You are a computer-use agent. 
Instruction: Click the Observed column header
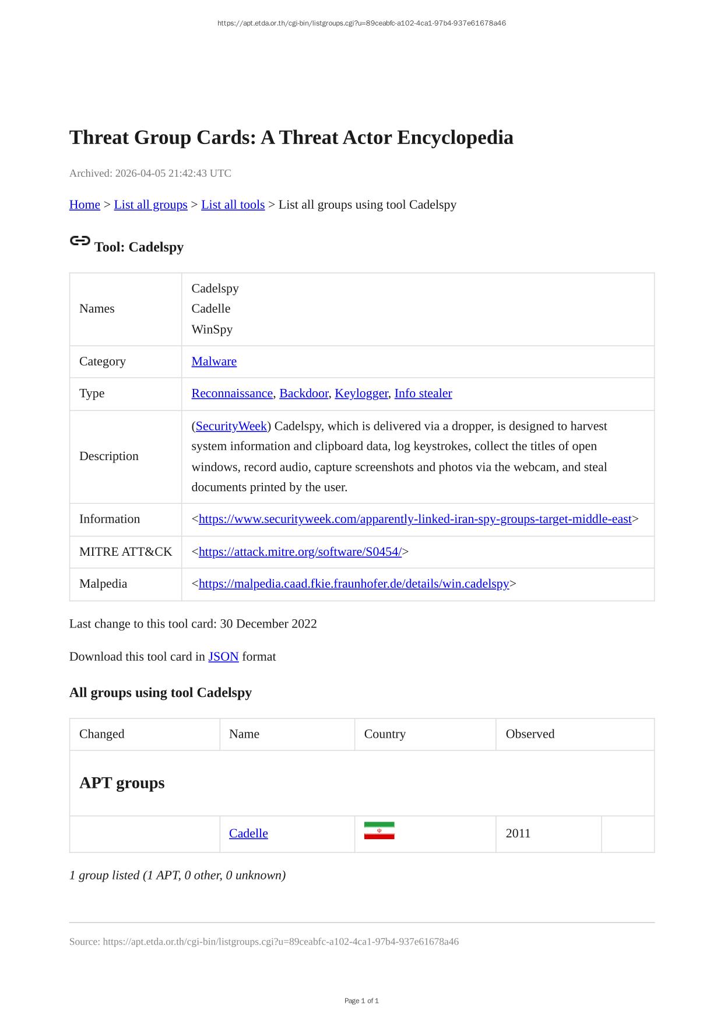[x=530, y=734]
